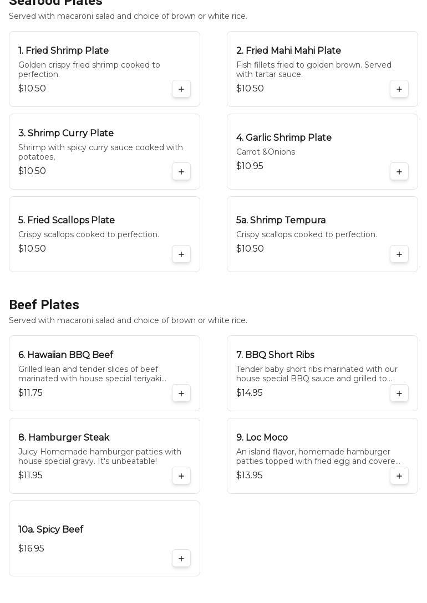Add Spicy Beef with plus icon
This screenshot has width=427, height=603.
point(181,559)
